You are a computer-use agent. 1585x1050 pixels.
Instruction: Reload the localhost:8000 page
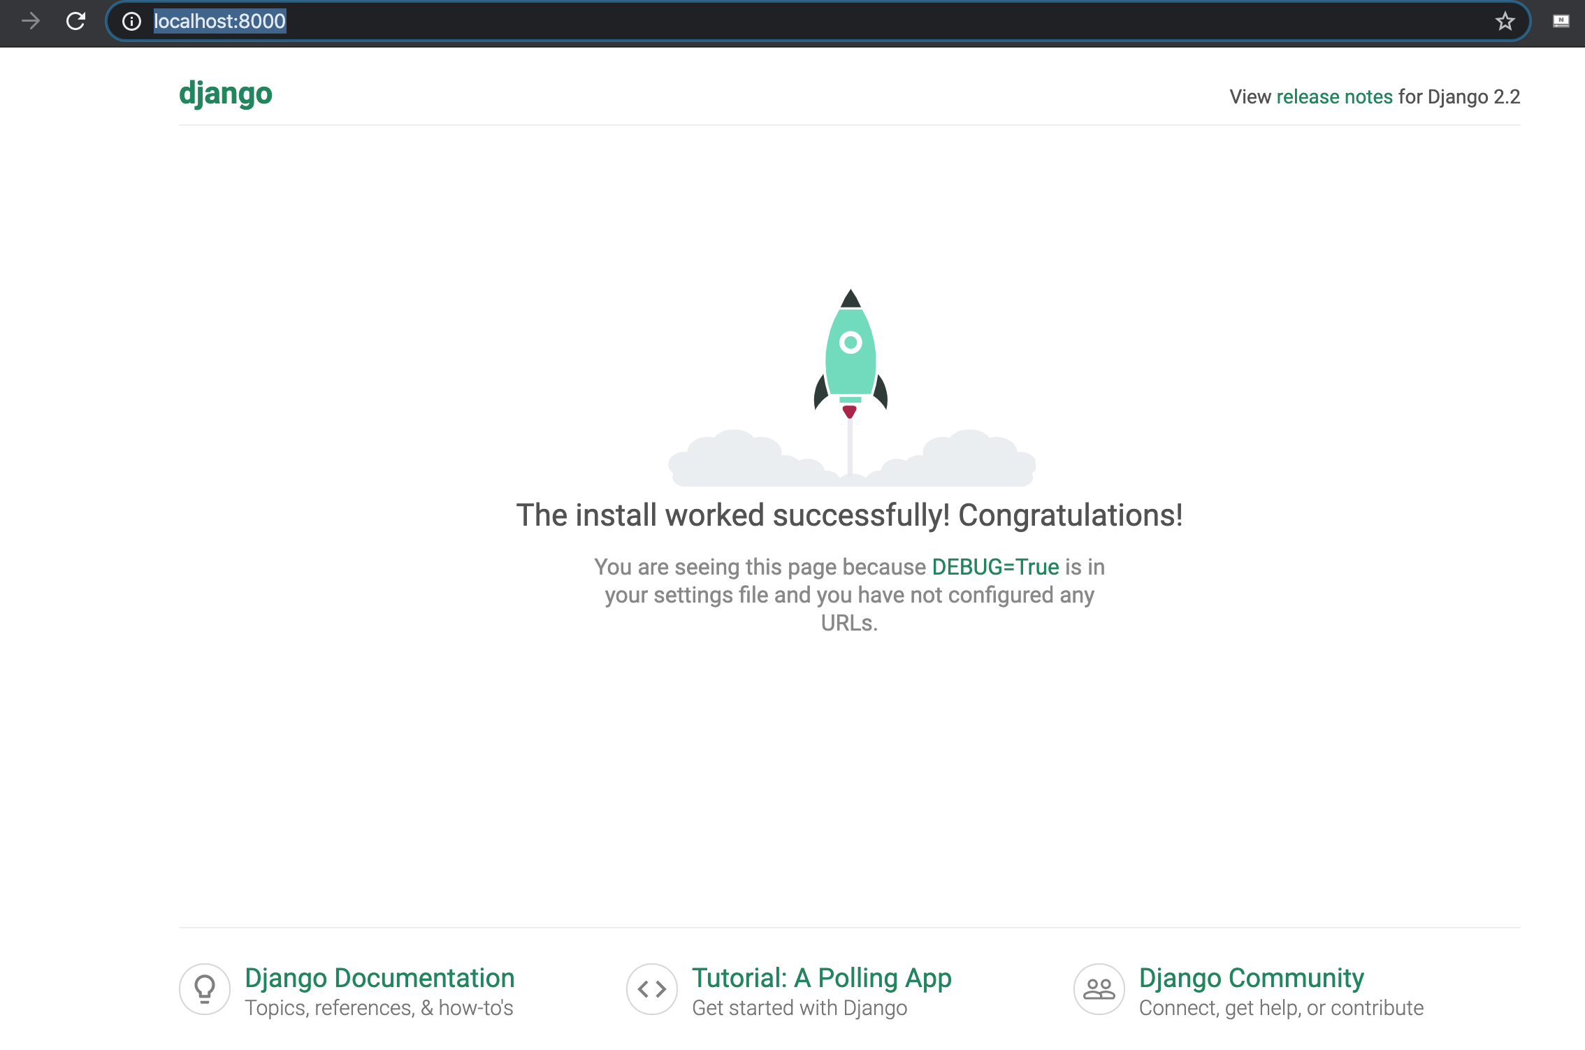pyautogui.click(x=75, y=21)
